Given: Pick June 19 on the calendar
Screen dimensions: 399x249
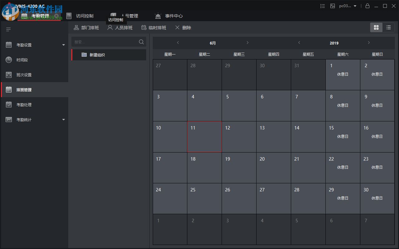Looking at the screenshot, I should click(239, 168).
